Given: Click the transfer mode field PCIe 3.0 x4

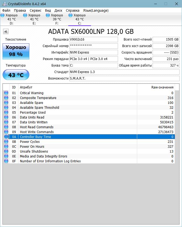Looking at the screenshot, I should coord(94,59).
